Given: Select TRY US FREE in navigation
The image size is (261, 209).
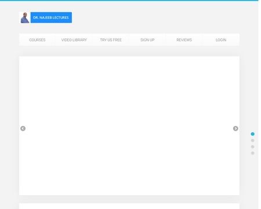Looking at the screenshot, I should coord(111,40).
